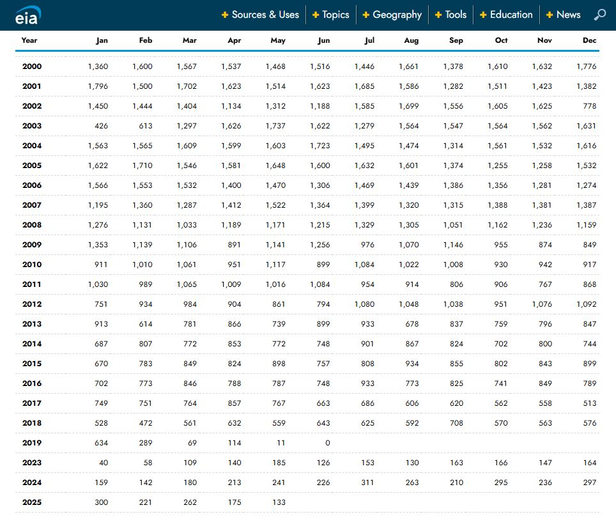Screen dimensions: 616x526
Task: Expand the Education plus icon
Action: point(483,15)
